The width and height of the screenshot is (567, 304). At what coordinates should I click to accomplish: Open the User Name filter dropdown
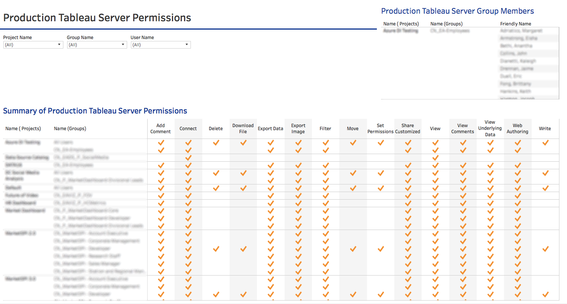(x=160, y=44)
